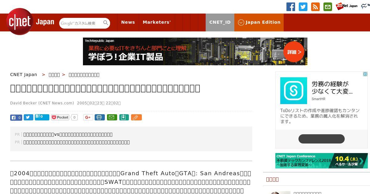
Task: Click the SmartHR logo in the ad
Action: pos(294,91)
